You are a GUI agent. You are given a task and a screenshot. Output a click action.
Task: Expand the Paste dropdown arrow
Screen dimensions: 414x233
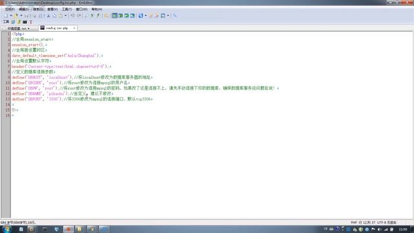[65, 16]
